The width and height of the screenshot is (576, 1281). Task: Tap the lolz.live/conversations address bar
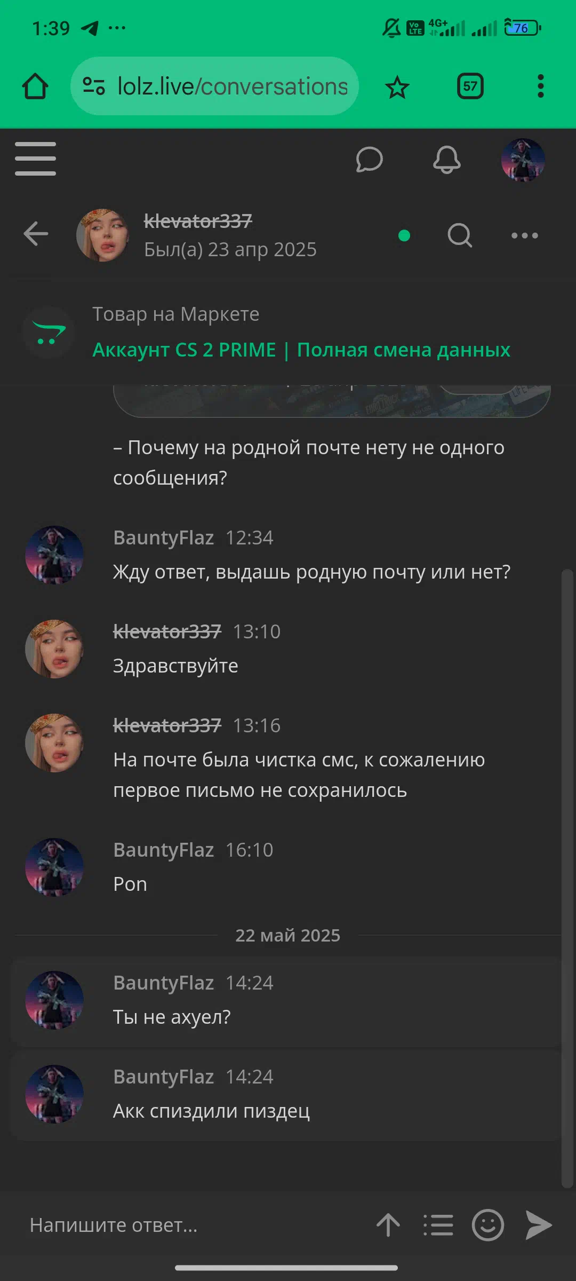pyautogui.click(x=214, y=86)
